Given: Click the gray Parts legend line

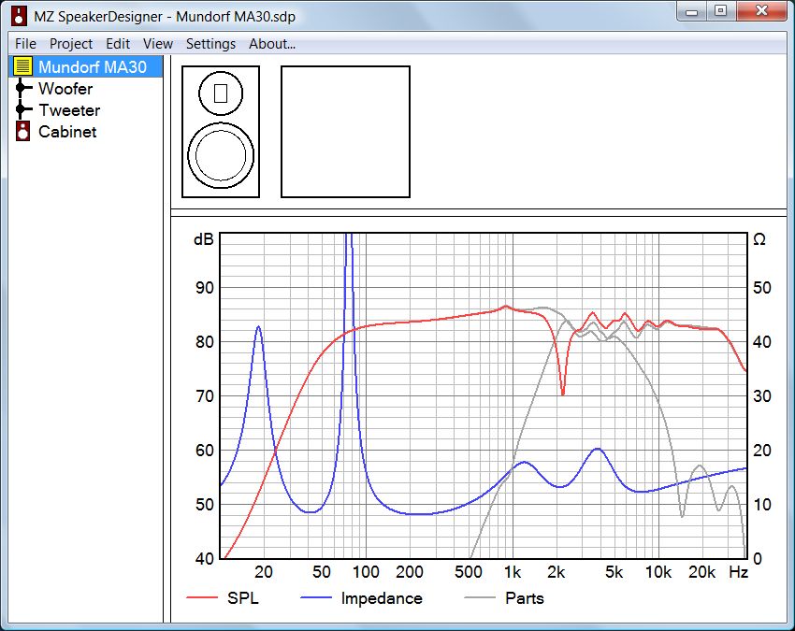Looking at the screenshot, I should pyautogui.click(x=480, y=598).
